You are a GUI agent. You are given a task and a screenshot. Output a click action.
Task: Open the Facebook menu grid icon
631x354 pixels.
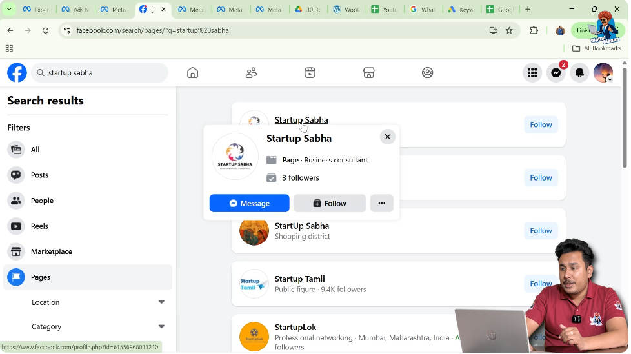(x=532, y=73)
